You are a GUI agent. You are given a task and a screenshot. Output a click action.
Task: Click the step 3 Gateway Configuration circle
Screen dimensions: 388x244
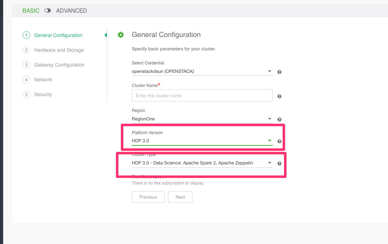click(x=26, y=65)
